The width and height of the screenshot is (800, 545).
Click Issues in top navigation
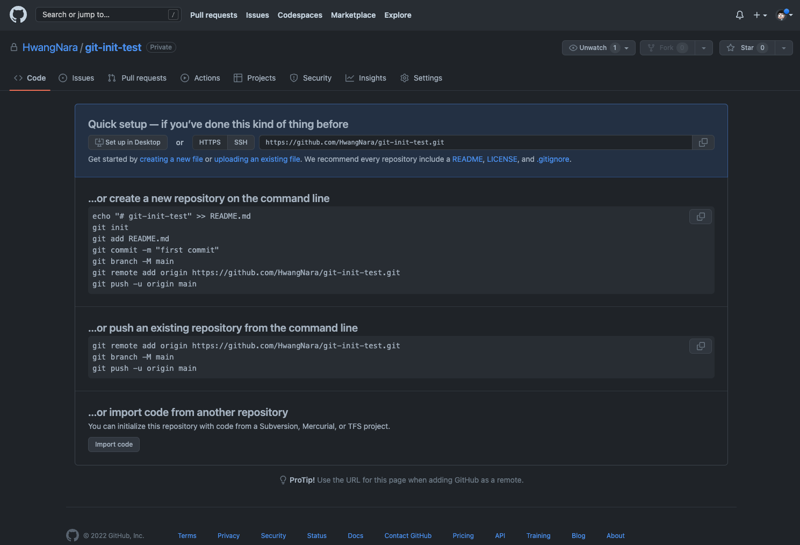point(257,15)
